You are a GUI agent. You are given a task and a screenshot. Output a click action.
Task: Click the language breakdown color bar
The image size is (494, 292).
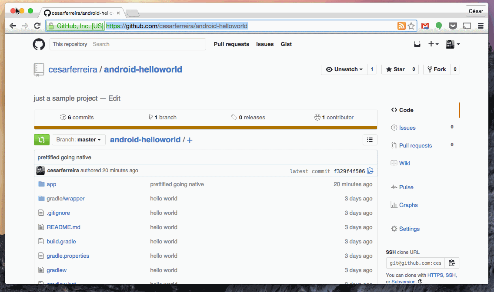(206, 128)
